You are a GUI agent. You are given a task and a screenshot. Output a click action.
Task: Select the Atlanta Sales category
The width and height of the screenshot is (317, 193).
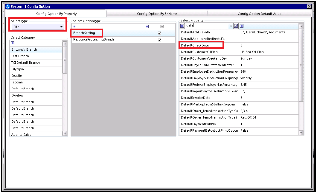pos(36,134)
